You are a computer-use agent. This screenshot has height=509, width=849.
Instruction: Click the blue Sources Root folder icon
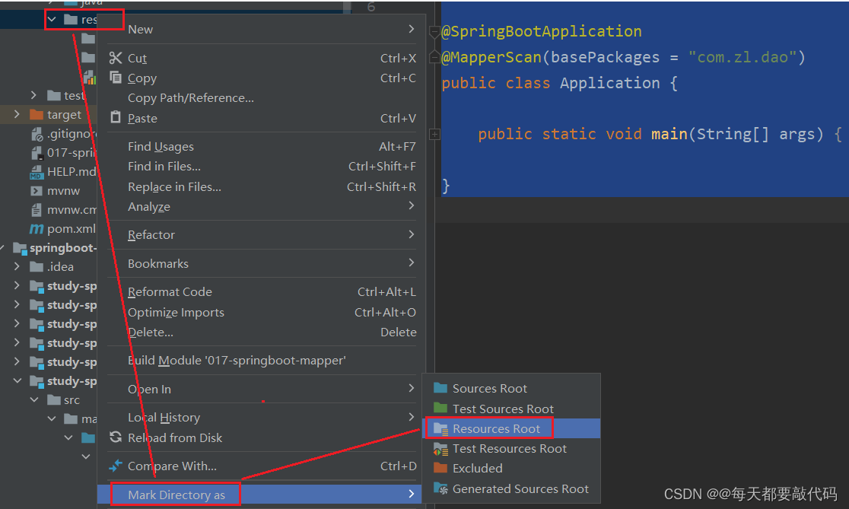pyautogui.click(x=440, y=388)
